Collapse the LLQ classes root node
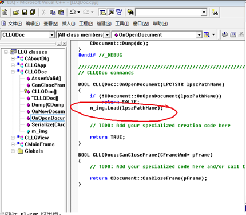Viewport: 246px width, 215px height. [x=6, y=52]
